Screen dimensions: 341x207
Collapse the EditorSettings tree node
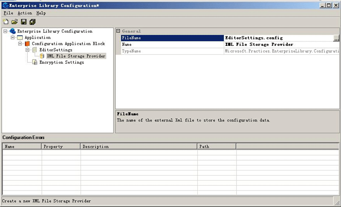pyautogui.click(x=27, y=50)
